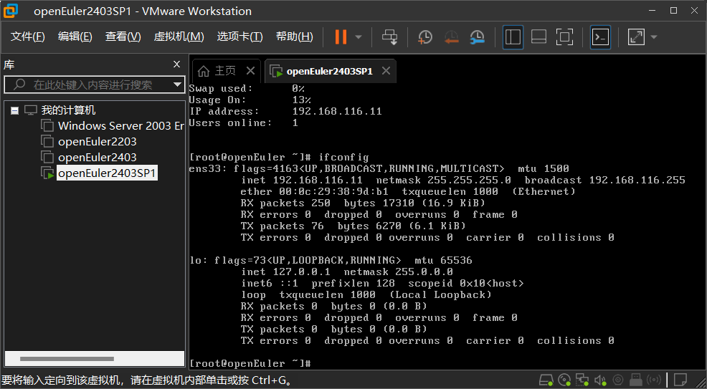Switch to the openEuler2403SP1 tab
The width and height of the screenshot is (707, 389).
pos(329,71)
